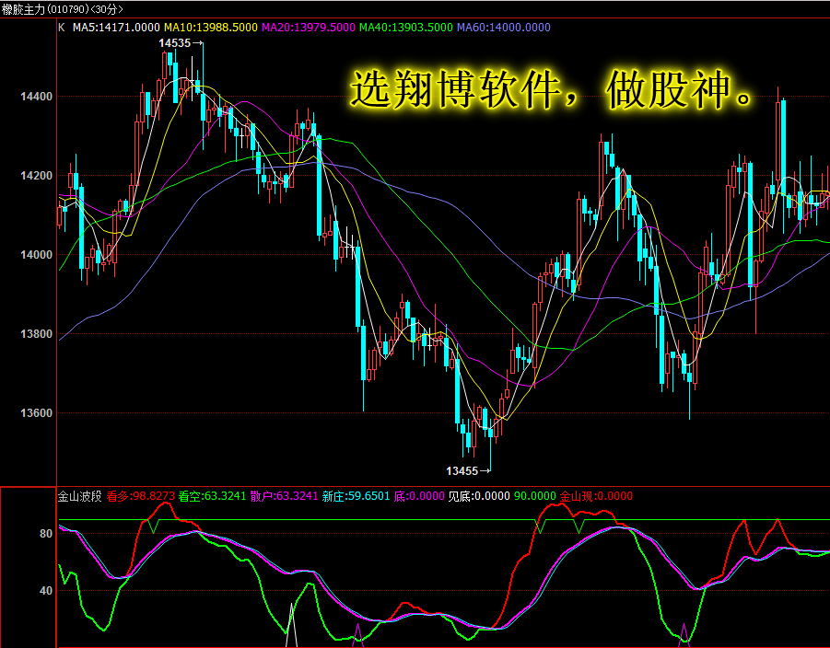Select the 新庄 indicator value label
The image size is (830, 648).
356,496
